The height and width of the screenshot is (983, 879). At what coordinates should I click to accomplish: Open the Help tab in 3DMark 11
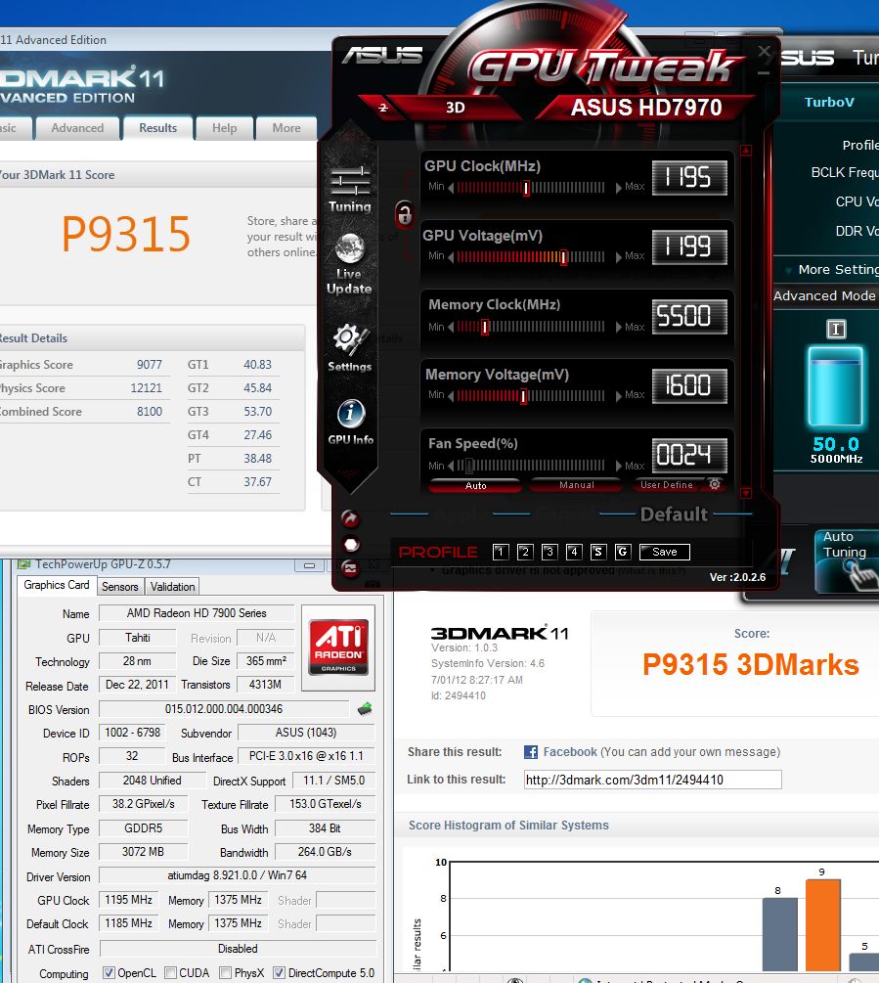(x=224, y=128)
